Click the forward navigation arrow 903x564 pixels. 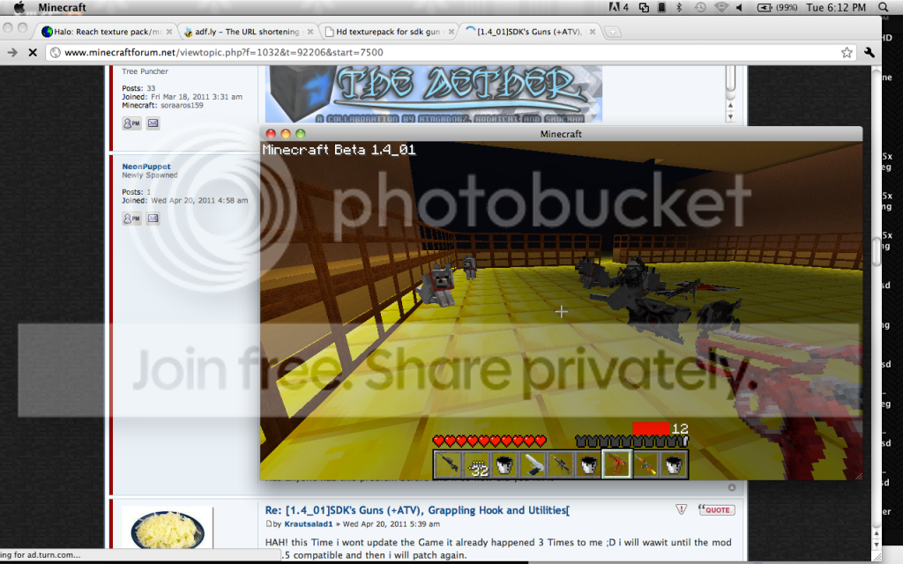click(x=12, y=53)
